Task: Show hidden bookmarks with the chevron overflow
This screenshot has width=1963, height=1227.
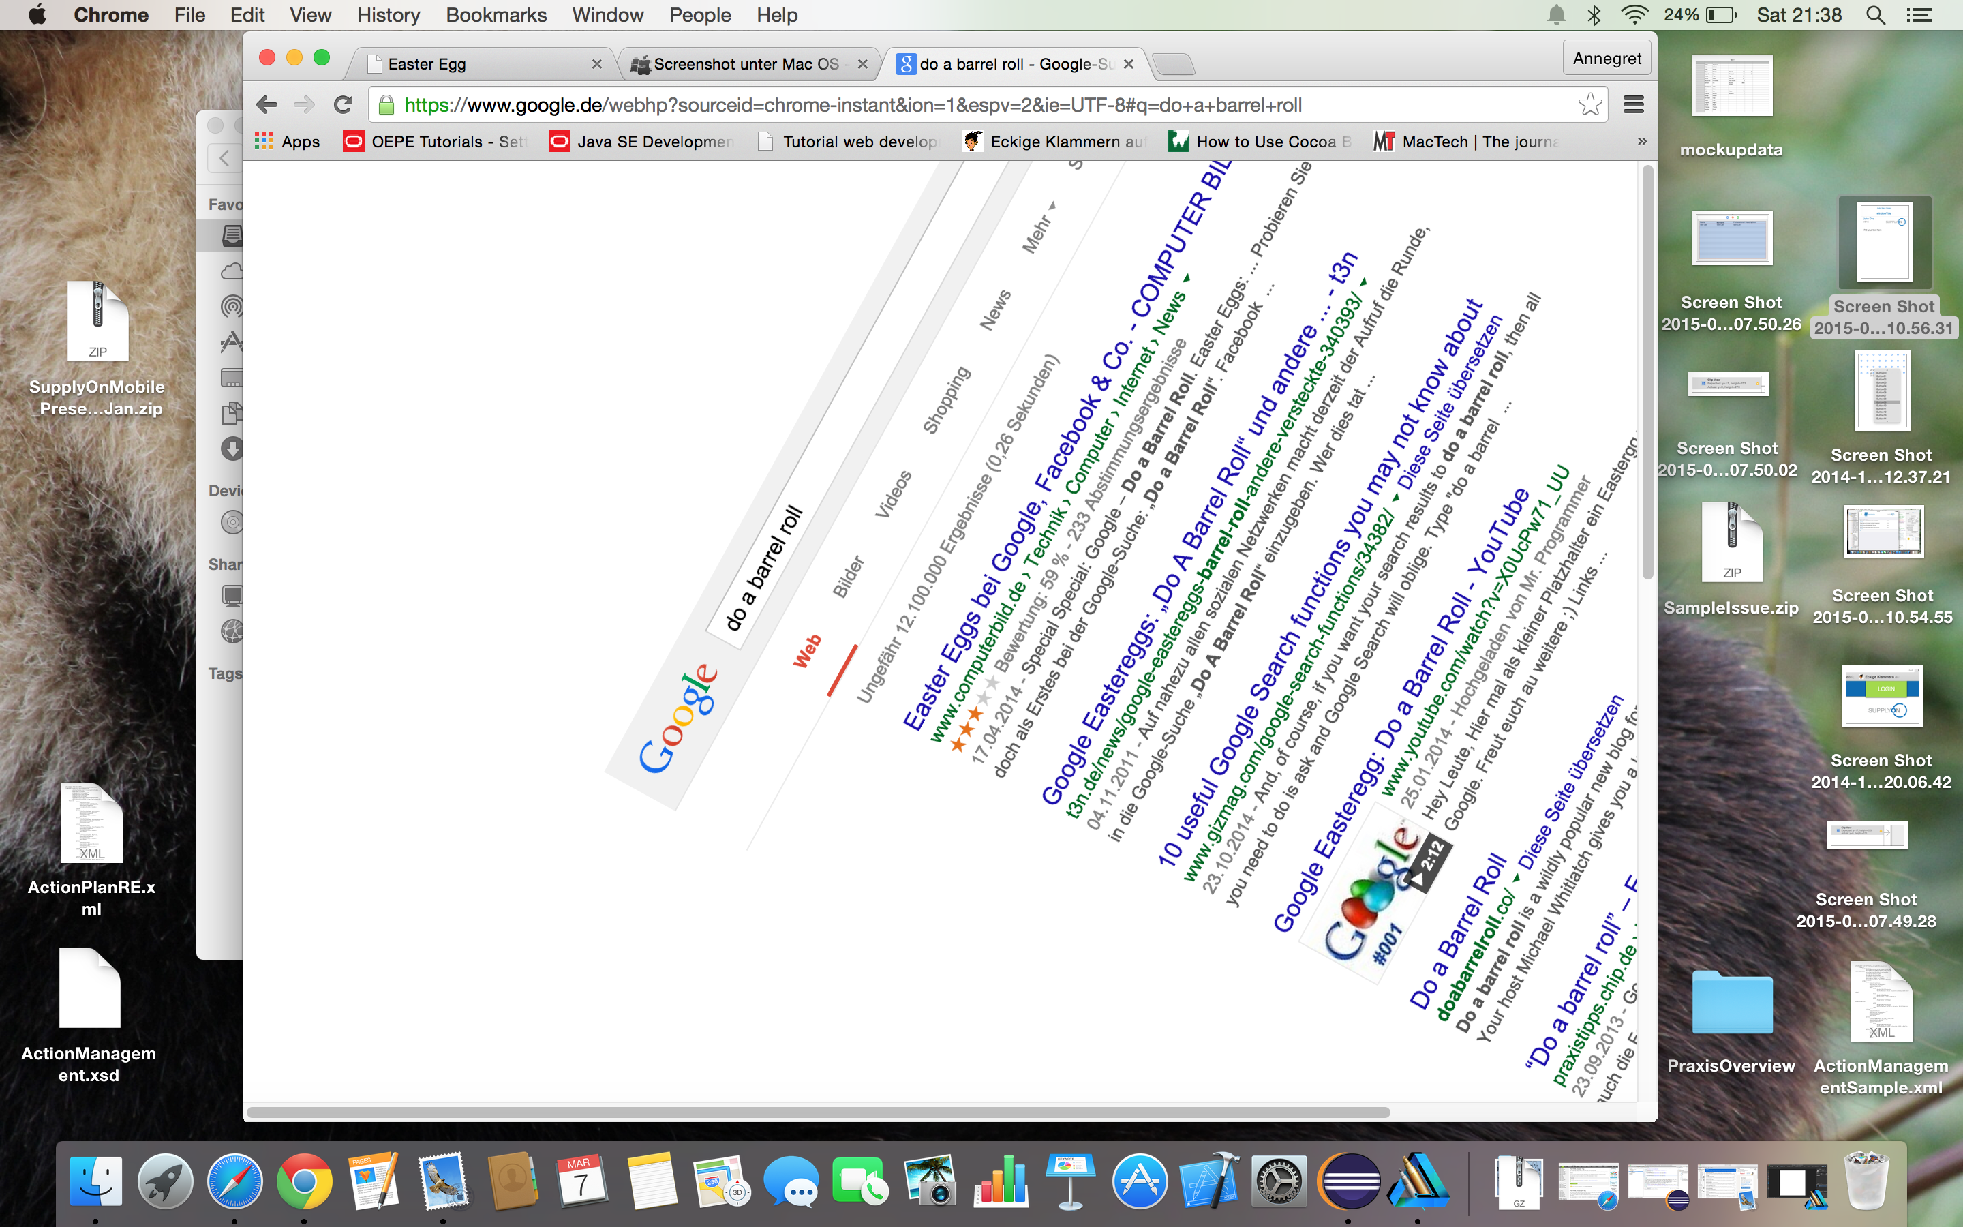Action: [1642, 141]
